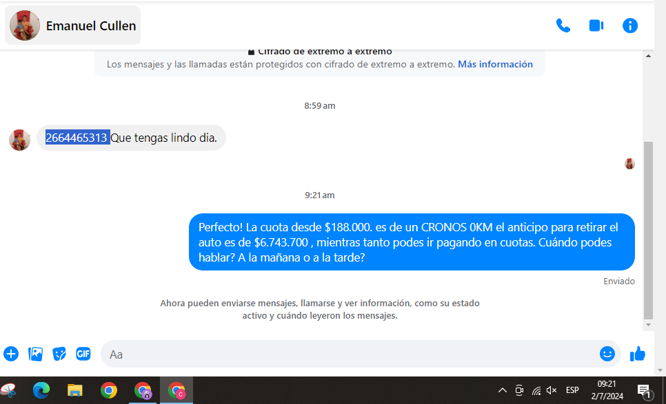Image resolution: width=666 pixels, height=404 pixels.
Task: Click the conversation scrollbar up arrow
Action: (x=648, y=56)
